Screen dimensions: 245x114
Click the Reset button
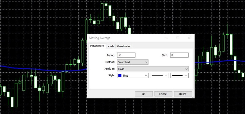[183, 94]
